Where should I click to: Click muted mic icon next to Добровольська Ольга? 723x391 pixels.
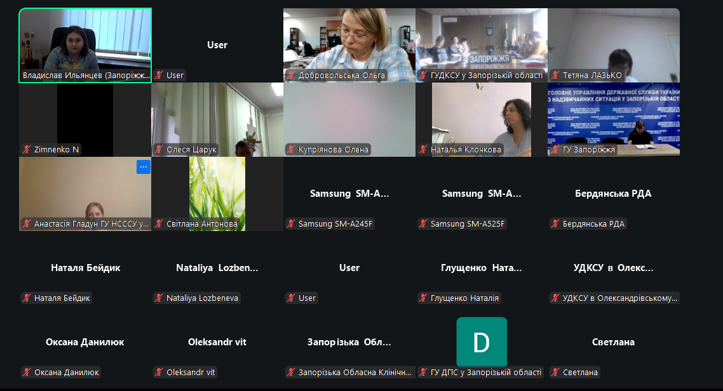click(x=291, y=75)
